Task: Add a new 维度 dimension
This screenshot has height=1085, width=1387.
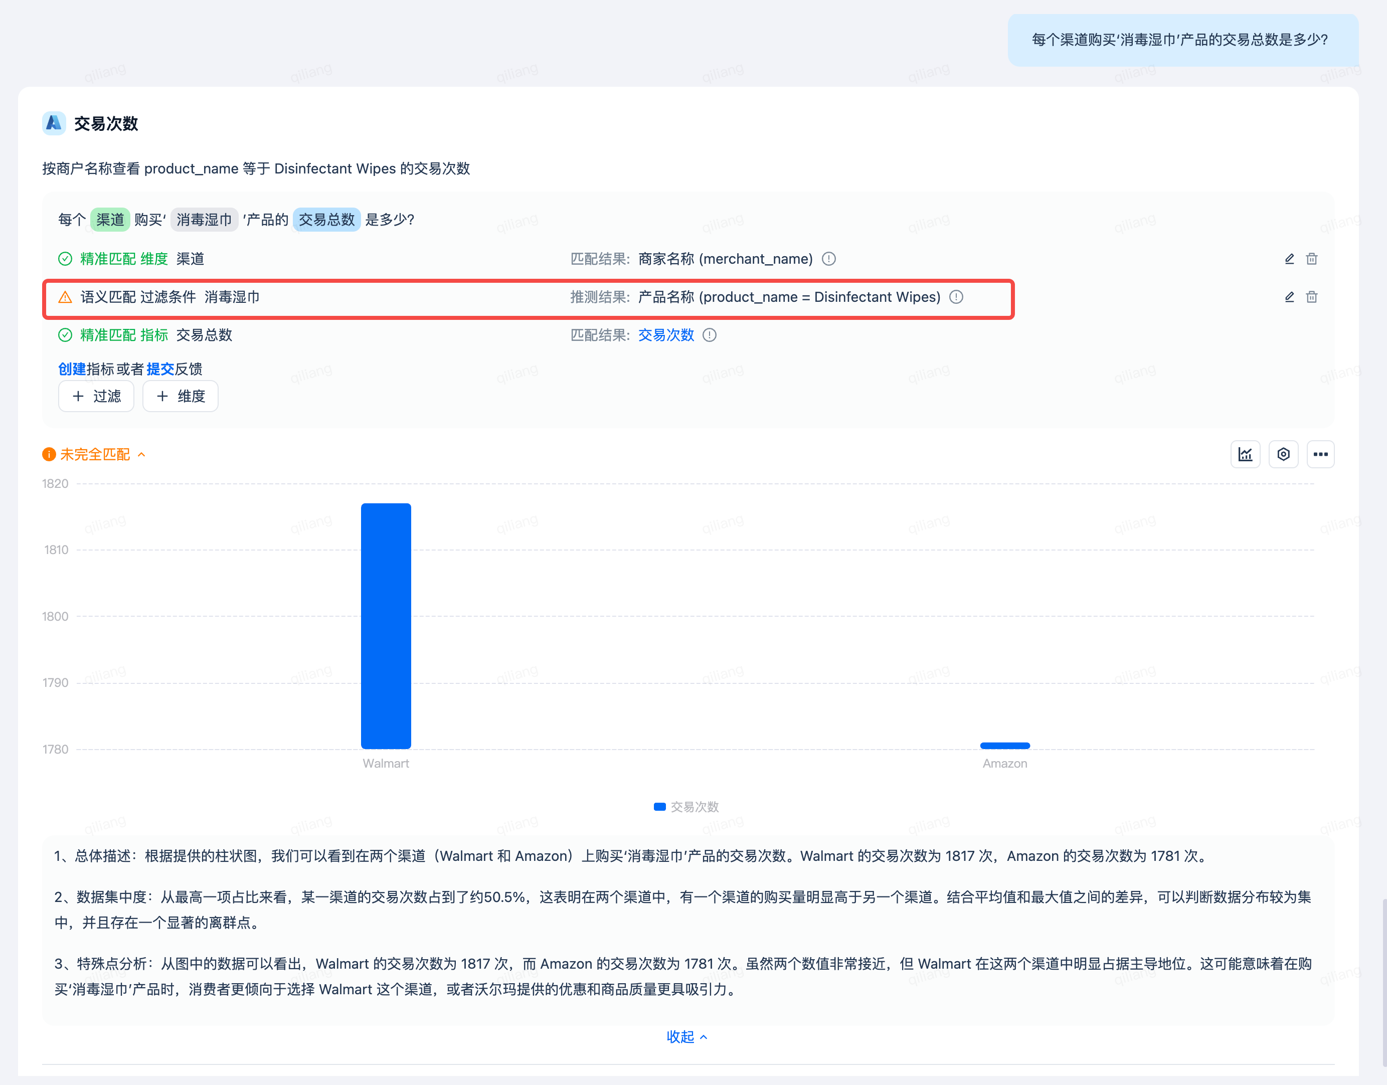Action: [181, 397]
